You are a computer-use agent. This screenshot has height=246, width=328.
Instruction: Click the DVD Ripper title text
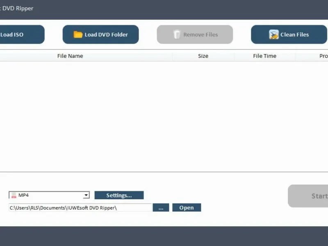point(17,8)
